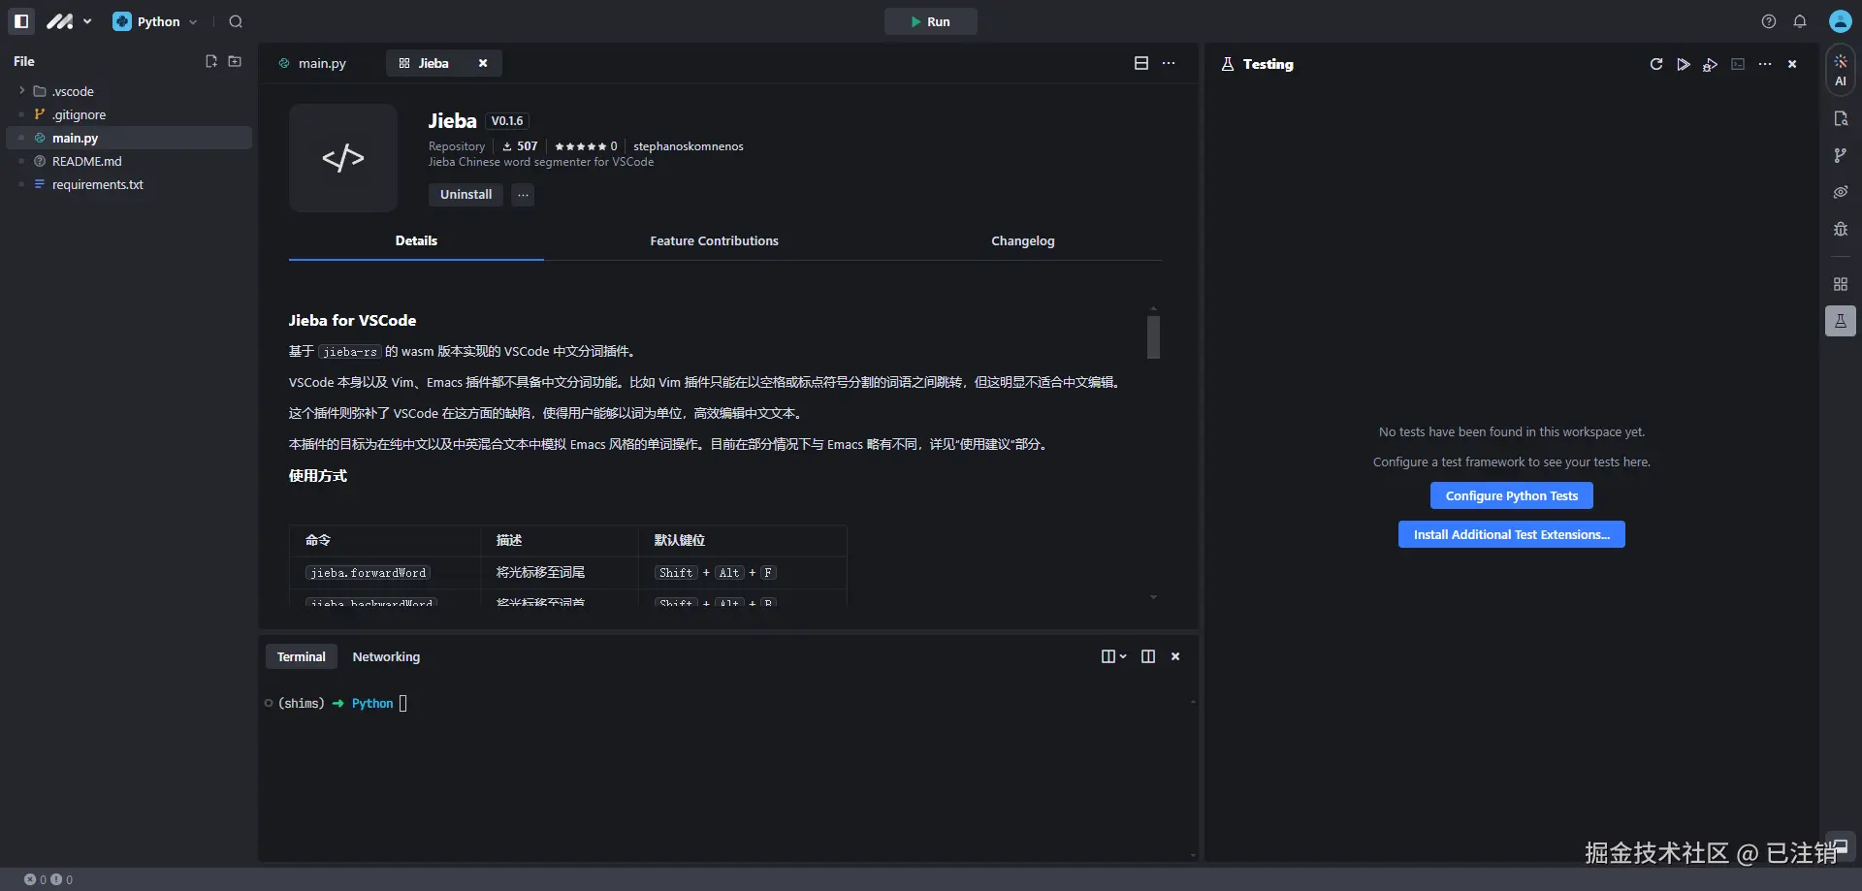1862x891 pixels.
Task: Click the search magnifier in the top bar
Action: click(x=236, y=21)
